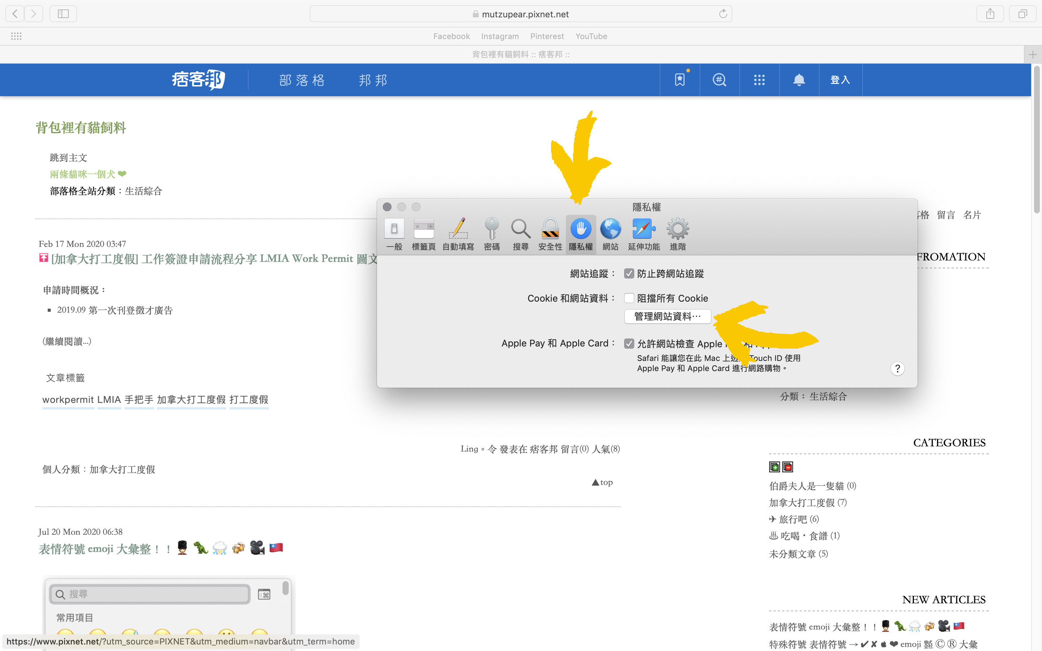Open the preferences help question mark
This screenshot has height=651, width=1042.
click(897, 369)
